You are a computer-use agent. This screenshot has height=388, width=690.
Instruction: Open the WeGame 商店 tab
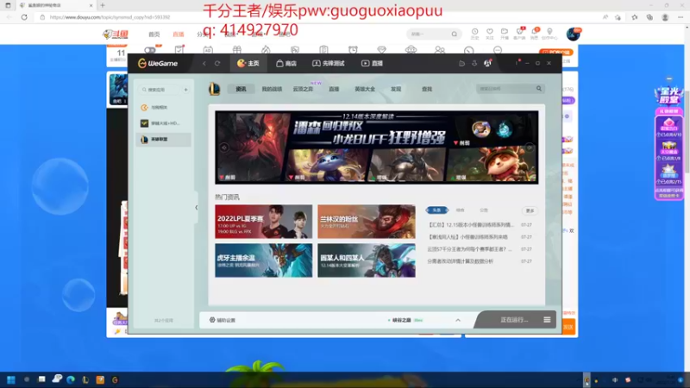pyautogui.click(x=286, y=63)
